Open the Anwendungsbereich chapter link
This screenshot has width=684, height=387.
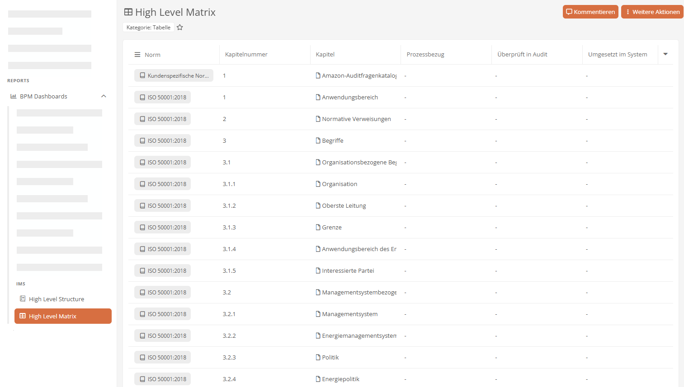pyautogui.click(x=350, y=97)
